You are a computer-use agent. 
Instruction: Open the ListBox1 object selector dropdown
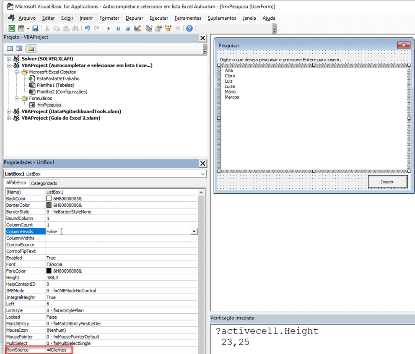click(x=203, y=174)
